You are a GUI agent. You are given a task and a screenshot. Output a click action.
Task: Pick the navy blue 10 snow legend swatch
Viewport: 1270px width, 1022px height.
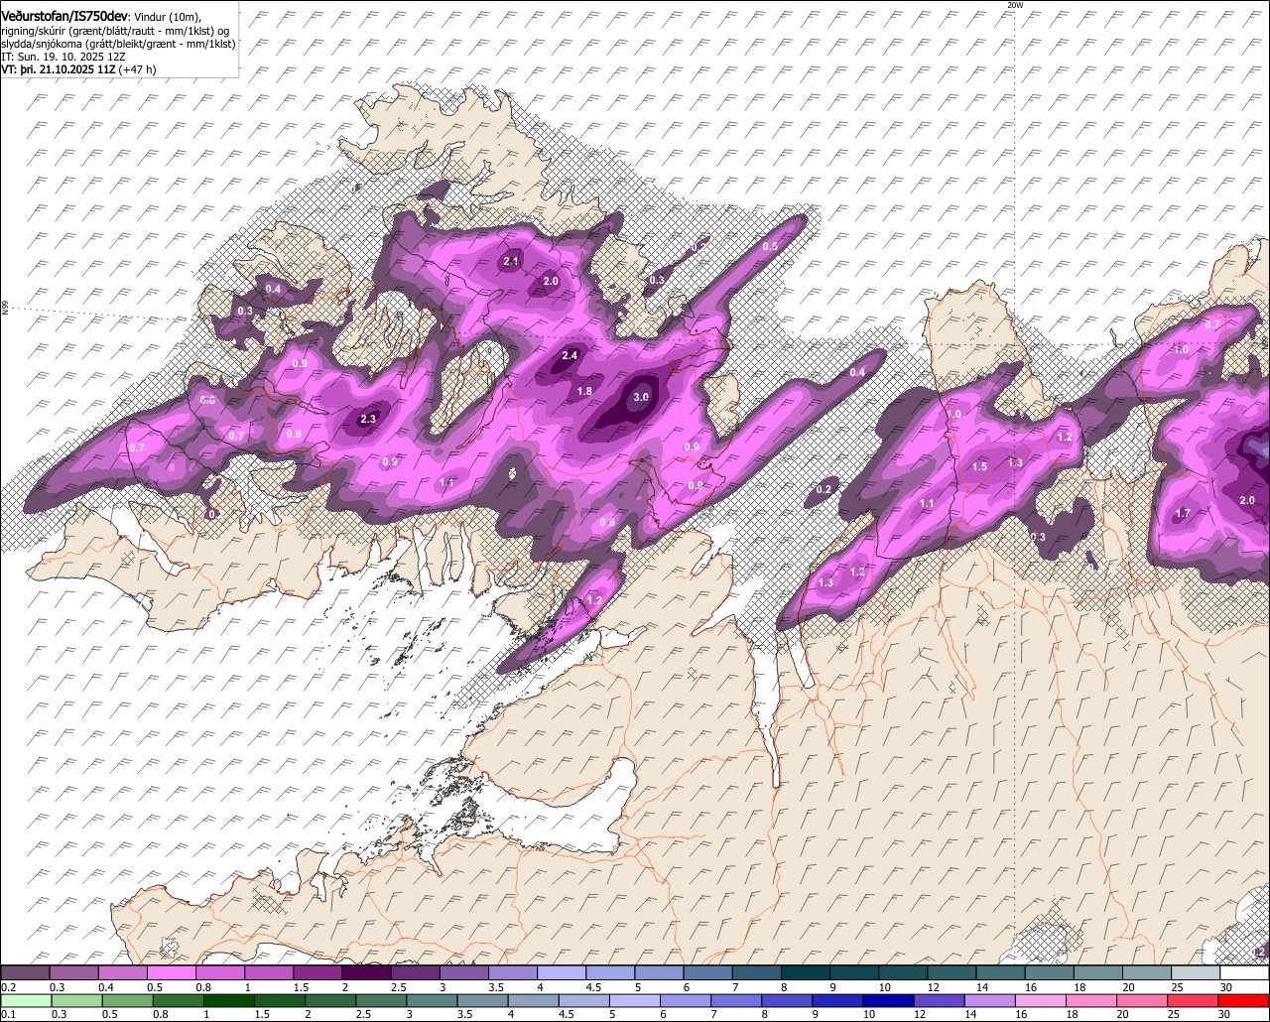coord(887,1000)
